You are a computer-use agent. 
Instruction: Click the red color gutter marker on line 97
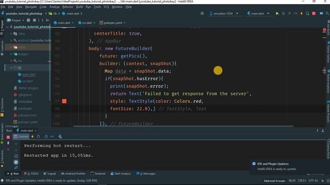point(64,101)
